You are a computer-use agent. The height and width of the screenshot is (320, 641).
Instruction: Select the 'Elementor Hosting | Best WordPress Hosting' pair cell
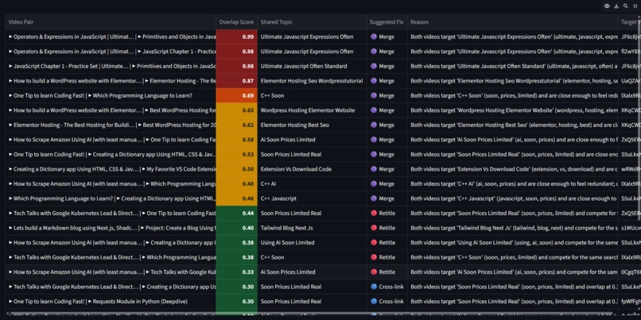tap(111, 125)
